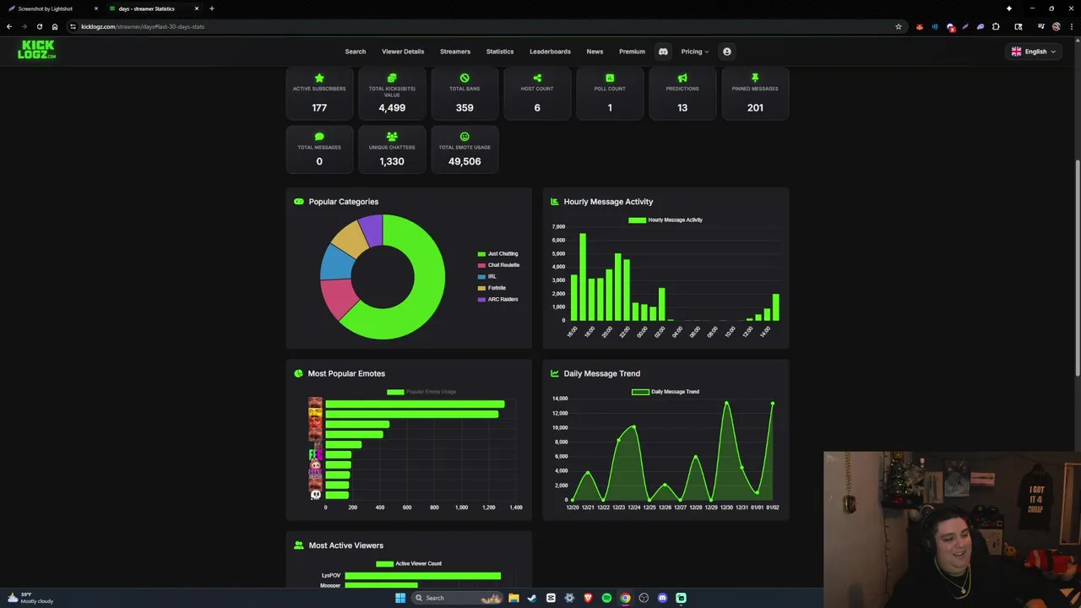Expand the Pricing dropdown menu
The height and width of the screenshot is (608, 1081).
(695, 52)
